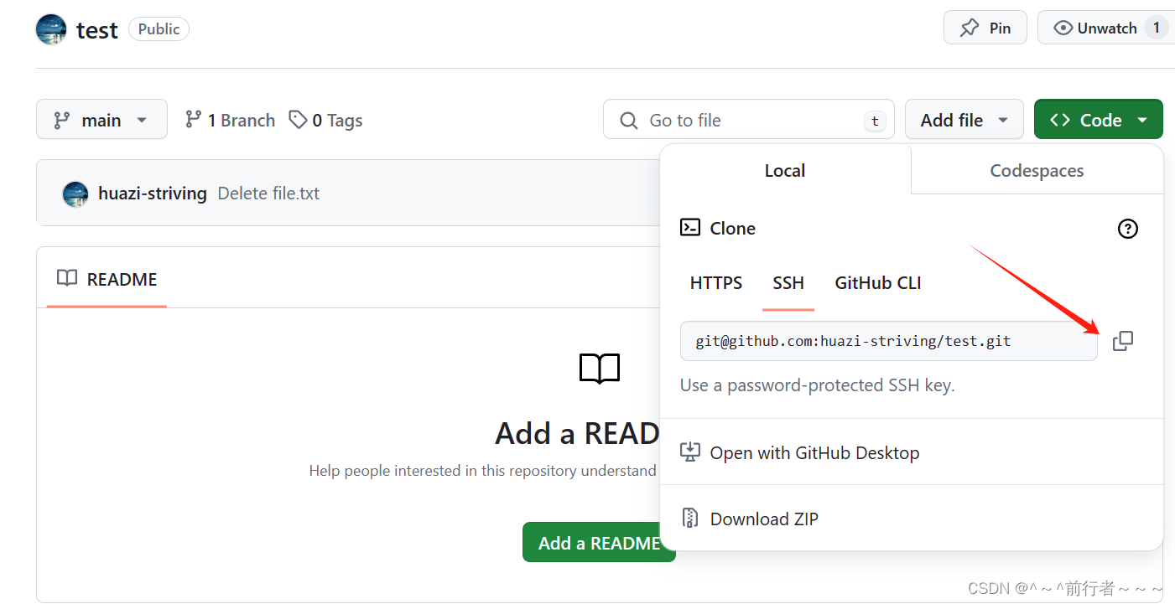Screen dimensions: 1175x604
Task: Select the GitHub CLI clone option
Action: (x=878, y=283)
